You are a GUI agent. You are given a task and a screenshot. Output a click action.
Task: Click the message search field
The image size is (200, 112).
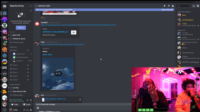coord(183,6)
